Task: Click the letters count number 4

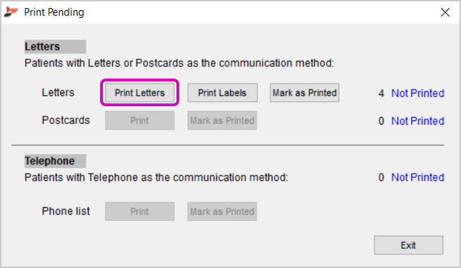Action: tap(381, 94)
